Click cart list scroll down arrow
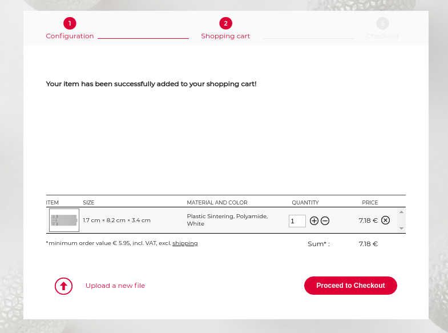The image size is (448, 333). click(401, 228)
